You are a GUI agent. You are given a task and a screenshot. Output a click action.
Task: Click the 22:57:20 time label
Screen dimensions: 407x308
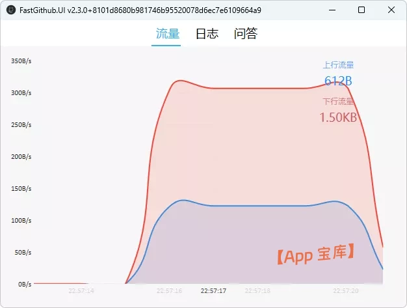point(346,290)
